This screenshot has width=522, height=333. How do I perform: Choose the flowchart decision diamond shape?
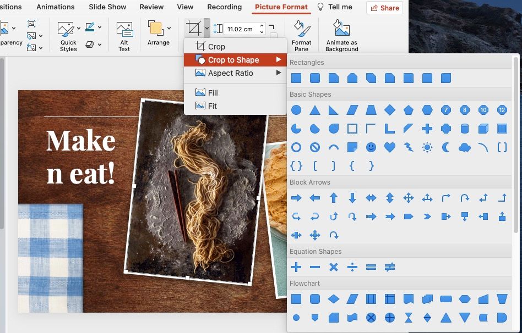334,299
